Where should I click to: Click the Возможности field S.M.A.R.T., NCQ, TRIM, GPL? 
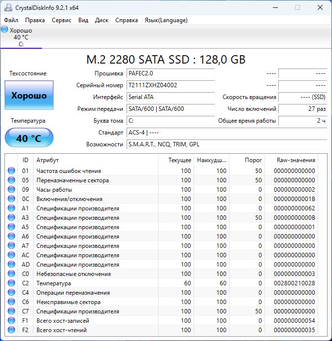pyautogui.click(x=227, y=144)
